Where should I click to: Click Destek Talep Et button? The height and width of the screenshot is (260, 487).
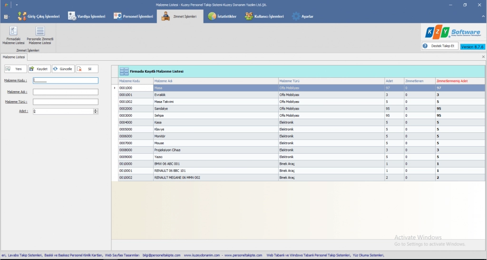click(440, 46)
